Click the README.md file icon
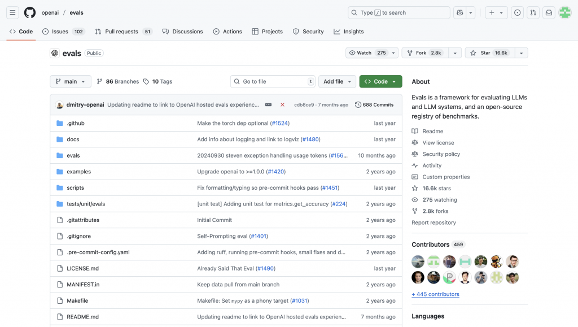578x327 pixels. [x=60, y=317]
